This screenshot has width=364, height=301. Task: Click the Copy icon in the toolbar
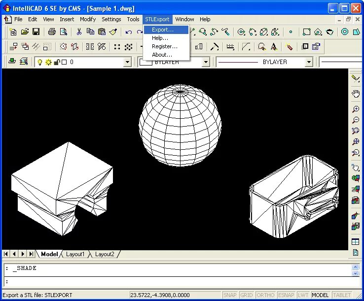[90, 32]
